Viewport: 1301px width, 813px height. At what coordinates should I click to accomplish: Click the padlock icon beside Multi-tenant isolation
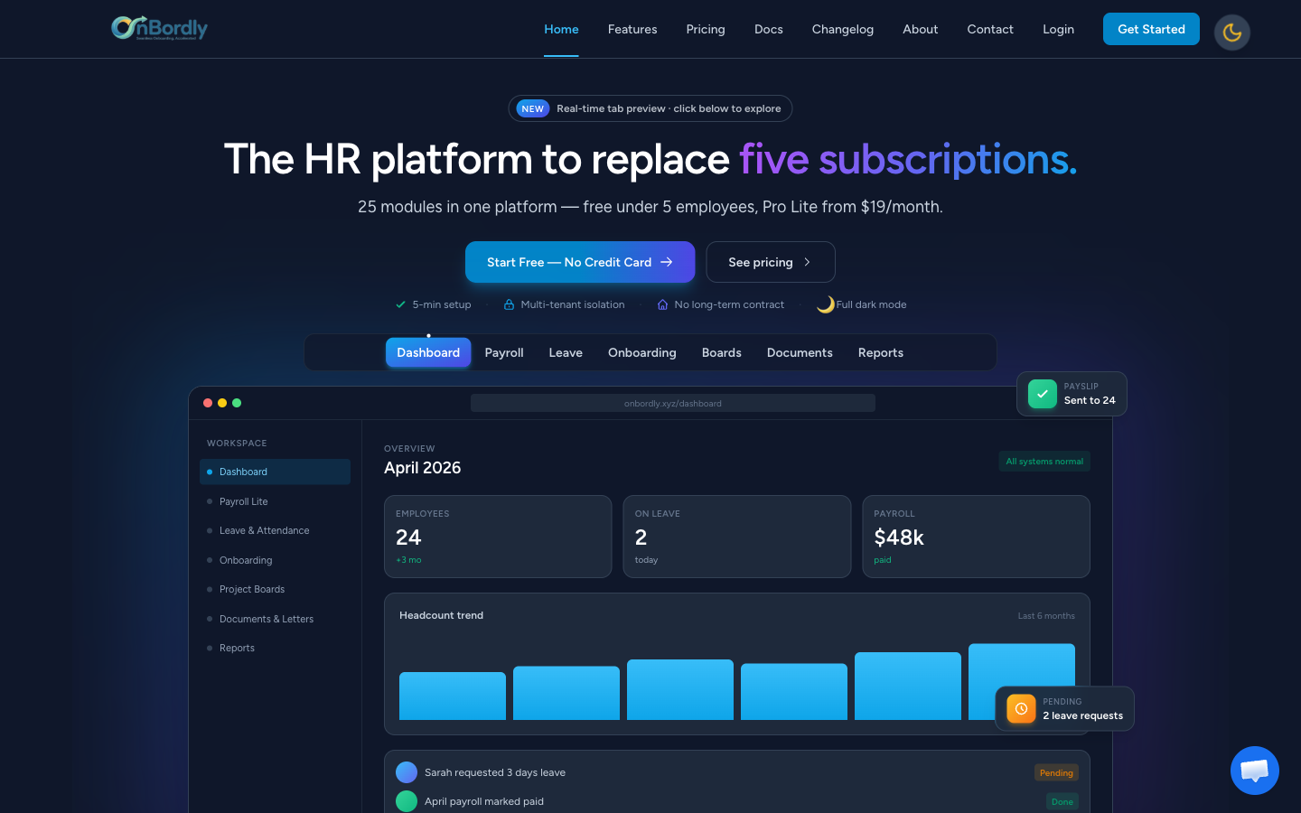coord(509,304)
